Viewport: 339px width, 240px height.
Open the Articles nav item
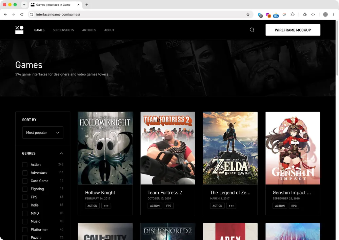[89, 30]
